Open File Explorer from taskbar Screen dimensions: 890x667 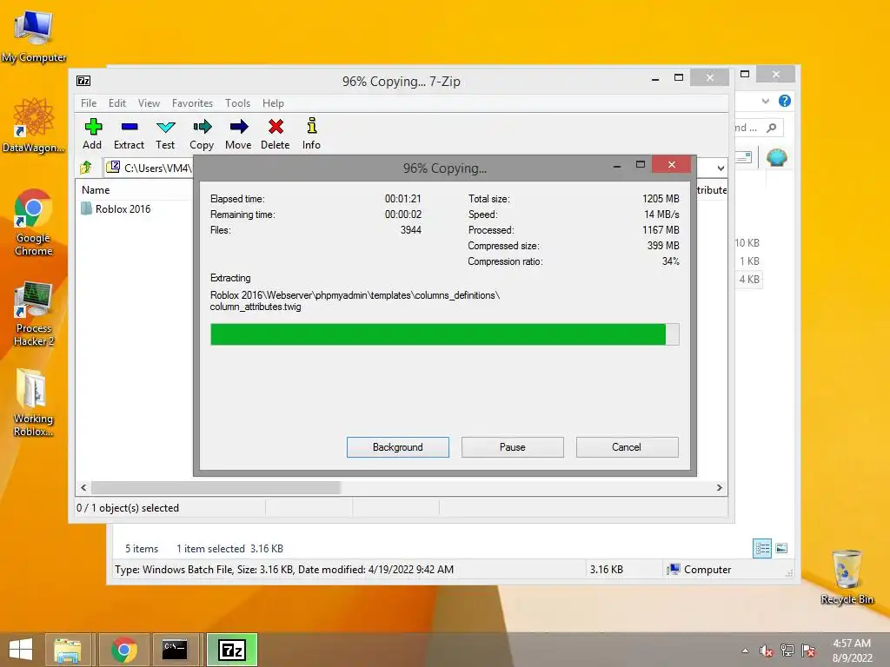68,650
